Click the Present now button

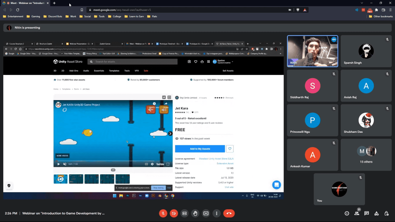point(206,213)
